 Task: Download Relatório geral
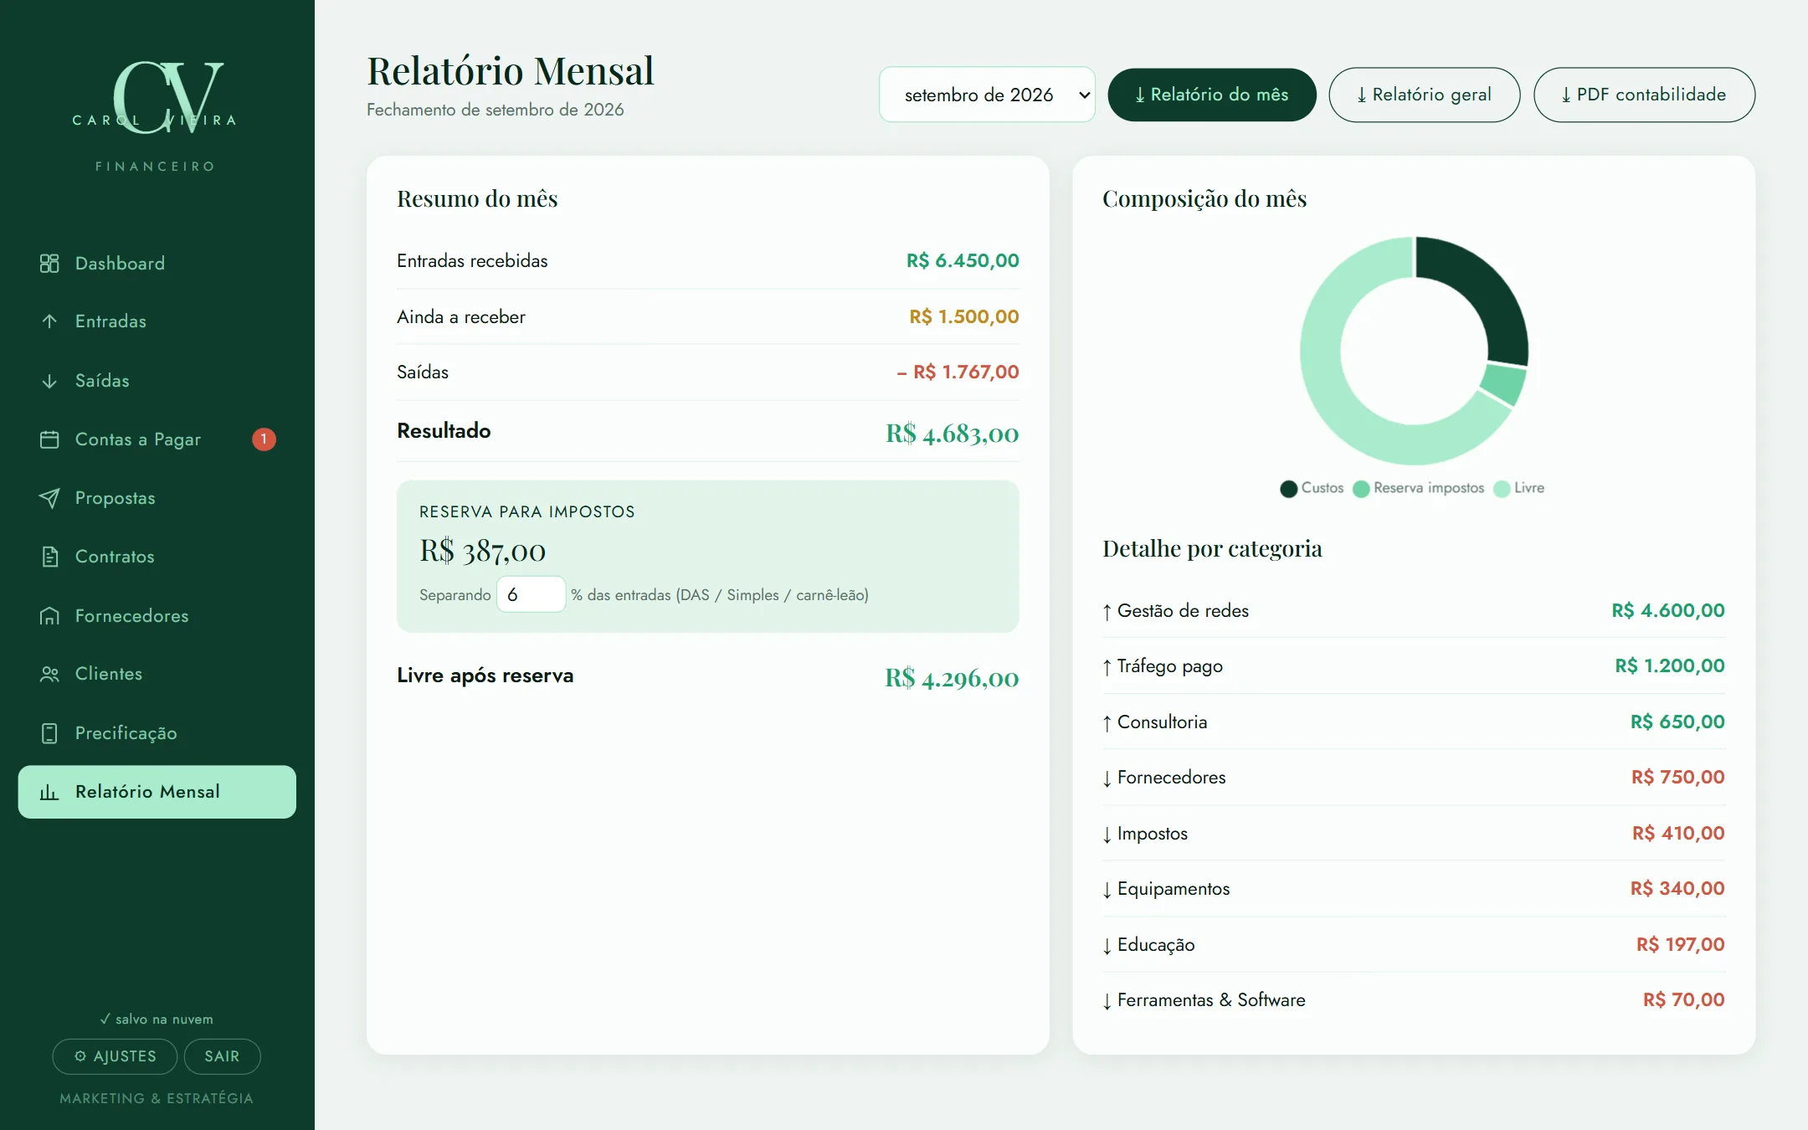1424,95
